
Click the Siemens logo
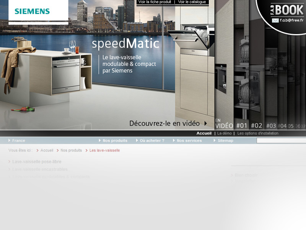coord(32,11)
